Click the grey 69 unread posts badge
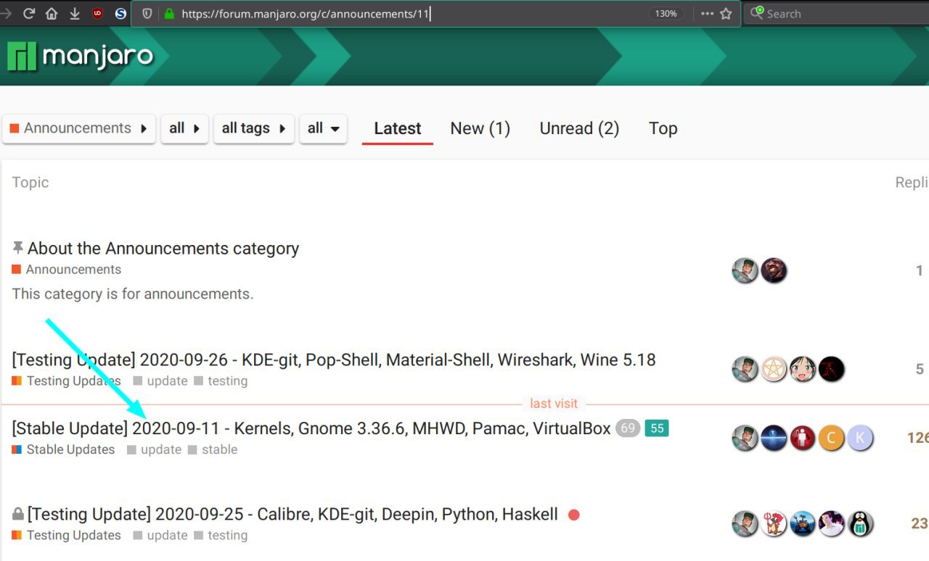 click(x=628, y=428)
